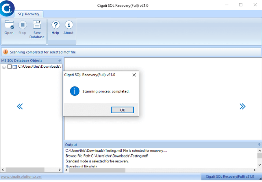Check the box for Downloads database file
This screenshot has height=182, width=262.
(x=9, y=67)
